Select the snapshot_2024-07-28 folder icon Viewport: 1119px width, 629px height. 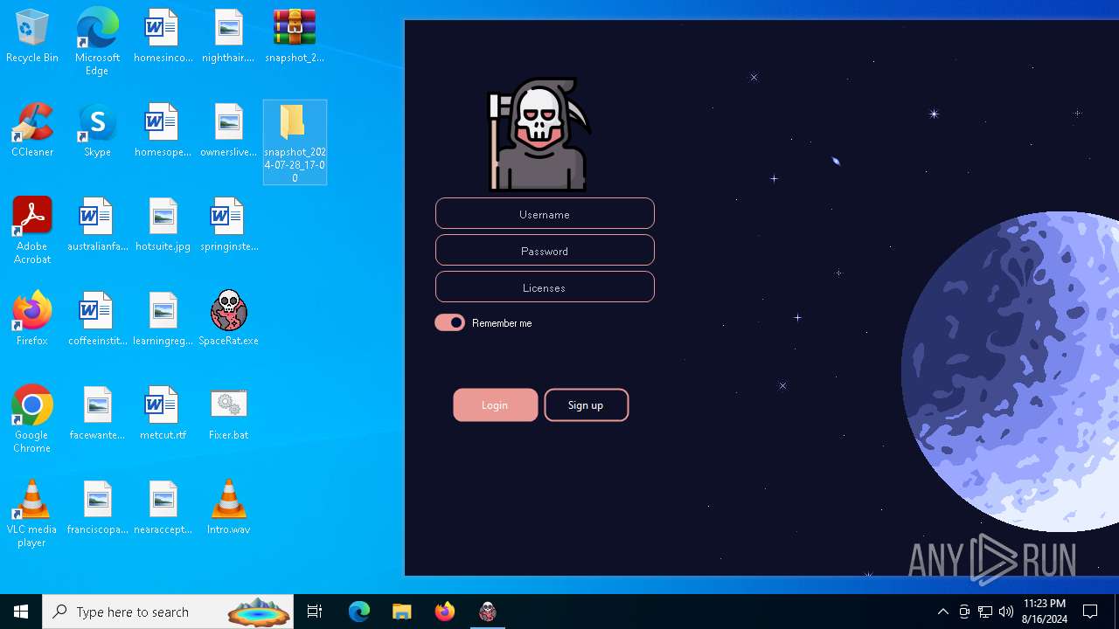(x=295, y=142)
